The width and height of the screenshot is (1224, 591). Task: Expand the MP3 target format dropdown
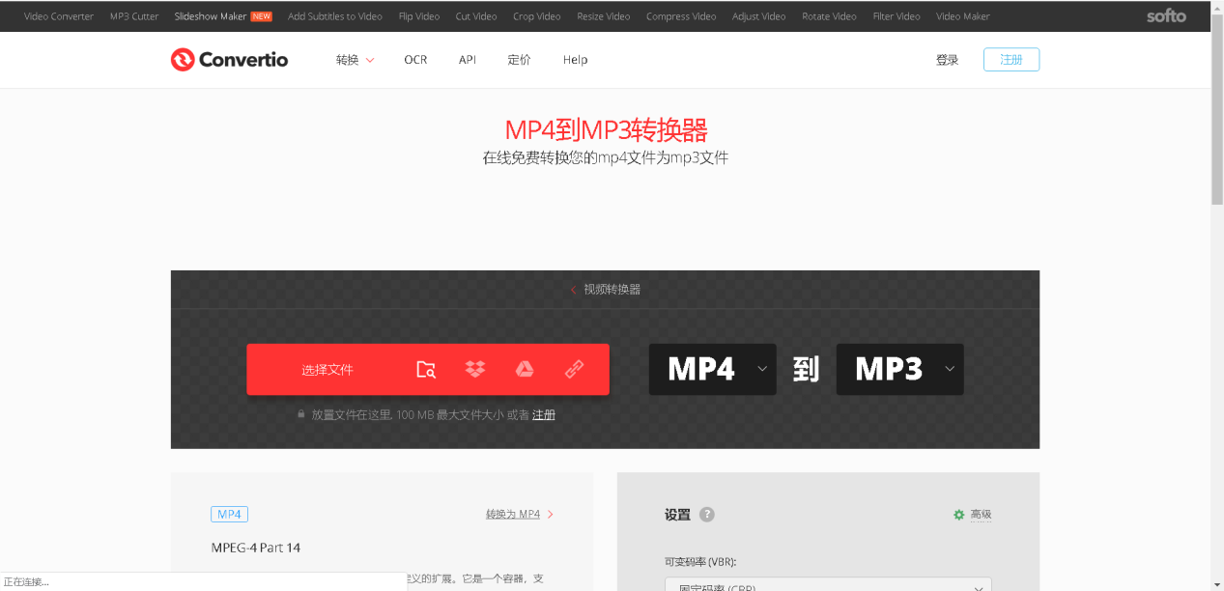point(899,369)
